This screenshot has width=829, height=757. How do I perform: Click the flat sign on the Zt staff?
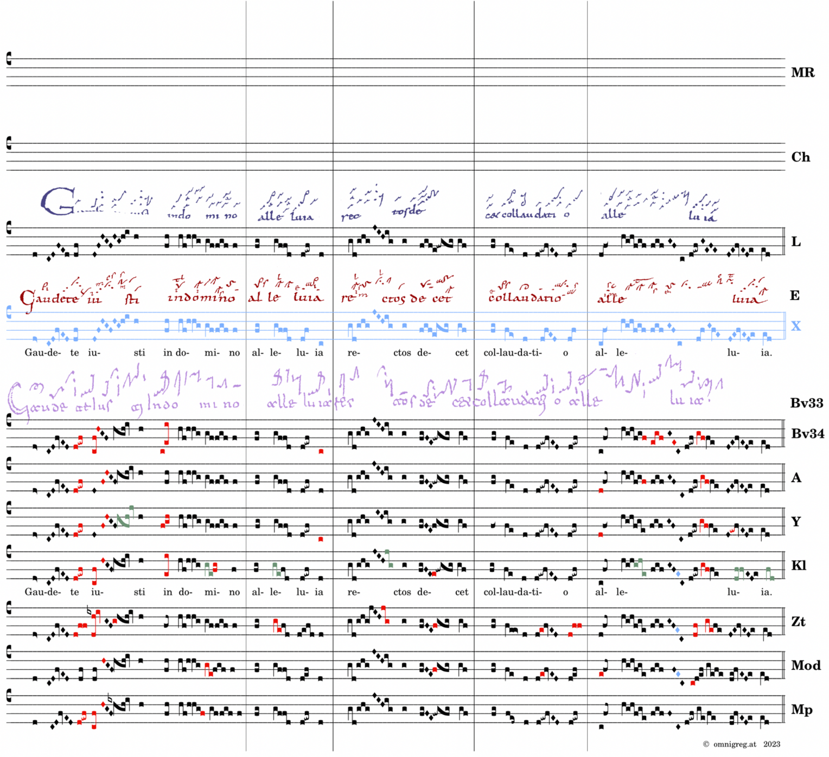pyautogui.click(x=90, y=611)
